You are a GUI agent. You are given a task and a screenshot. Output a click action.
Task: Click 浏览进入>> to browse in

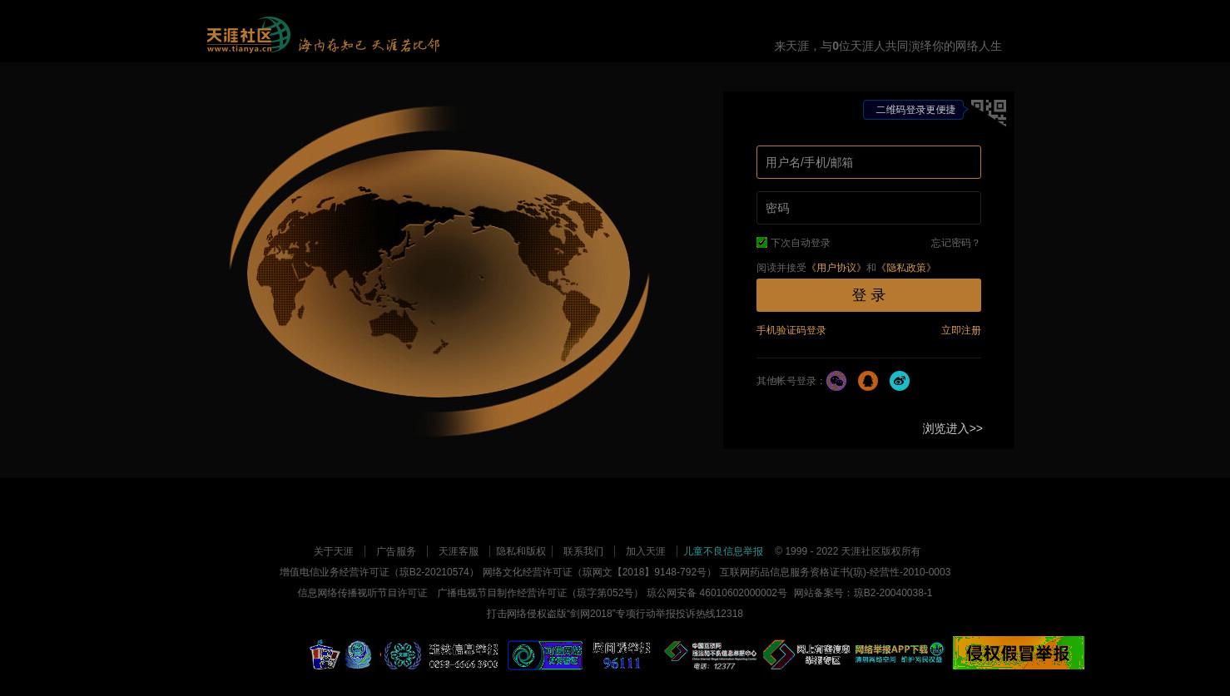[x=952, y=428]
